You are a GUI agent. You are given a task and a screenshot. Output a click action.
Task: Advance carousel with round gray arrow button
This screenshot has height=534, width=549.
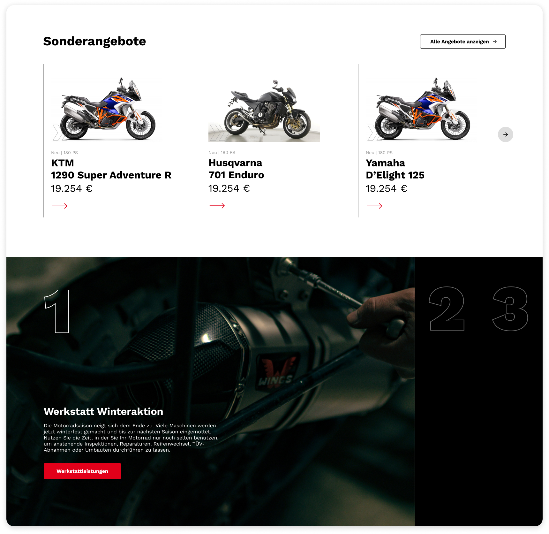(x=506, y=134)
